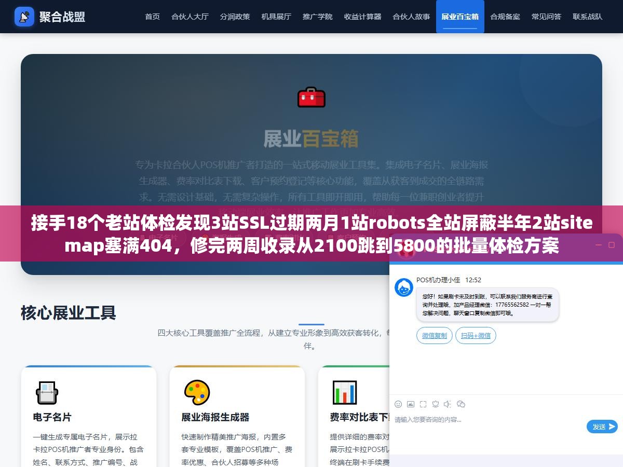This screenshot has width=623, height=467.
Task: Open the 联系战队 navigation item
Action: [x=588, y=17]
